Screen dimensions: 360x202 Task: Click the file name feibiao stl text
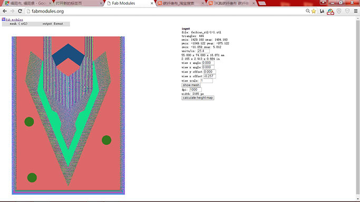click(x=201, y=33)
